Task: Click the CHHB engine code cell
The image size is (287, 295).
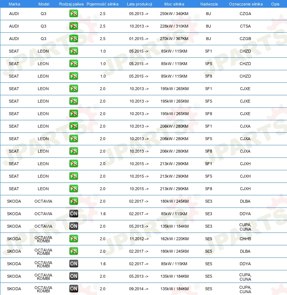Action: (245, 239)
